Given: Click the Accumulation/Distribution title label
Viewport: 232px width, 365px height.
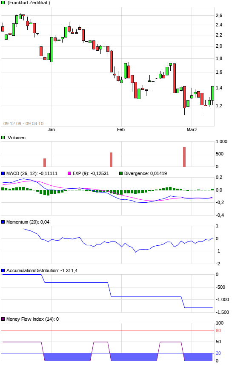Looking at the screenshot, I should click(x=42, y=270).
